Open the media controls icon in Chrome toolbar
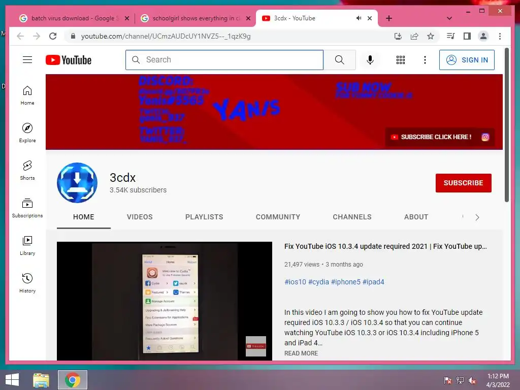 coord(451,36)
